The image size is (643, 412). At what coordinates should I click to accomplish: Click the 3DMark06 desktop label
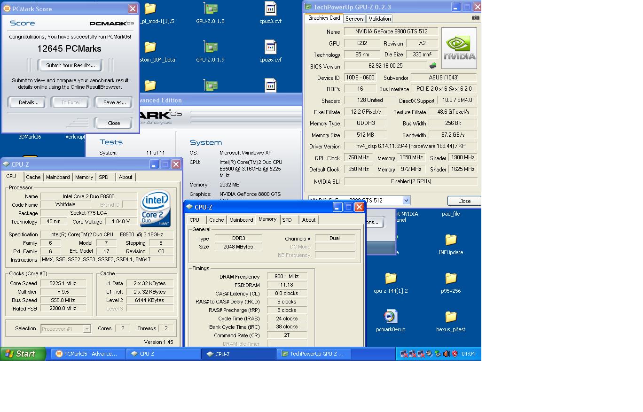(x=30, y=137)
